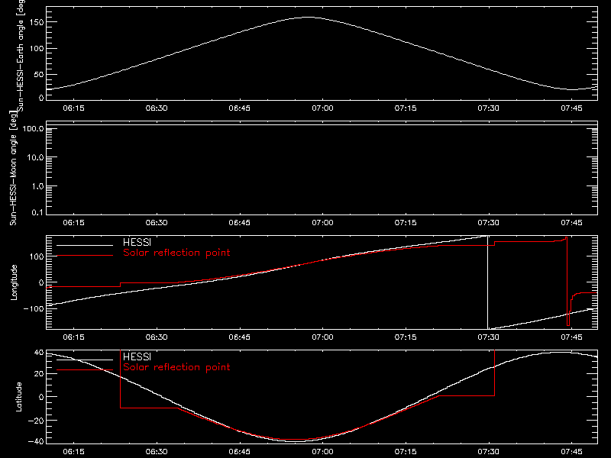Click Solar reflection point legend in Latitude plot

point(176,367)
